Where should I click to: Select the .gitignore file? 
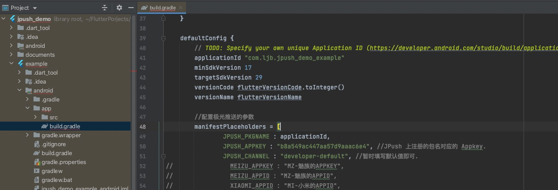pyautogui.click(x=54, y=144)
